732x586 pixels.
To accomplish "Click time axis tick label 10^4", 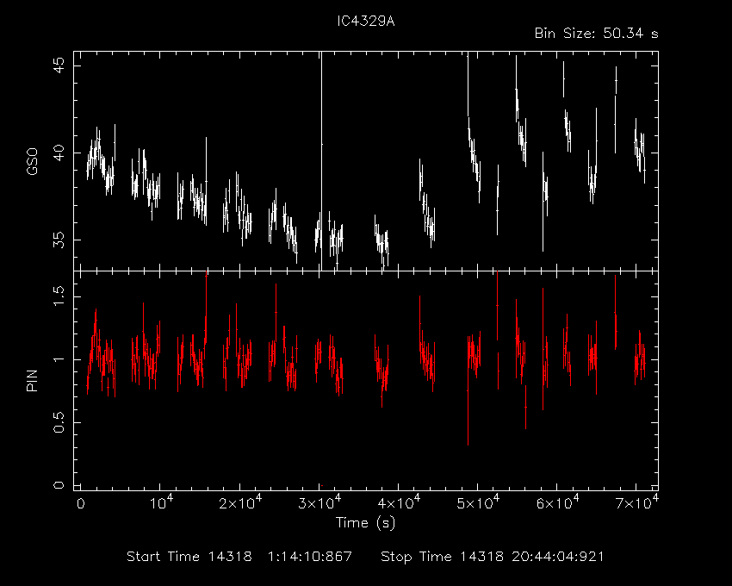I will click(x=162, y=502).
